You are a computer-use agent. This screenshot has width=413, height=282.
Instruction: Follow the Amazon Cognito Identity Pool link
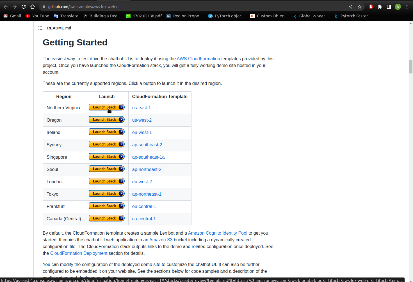point(218,233)
